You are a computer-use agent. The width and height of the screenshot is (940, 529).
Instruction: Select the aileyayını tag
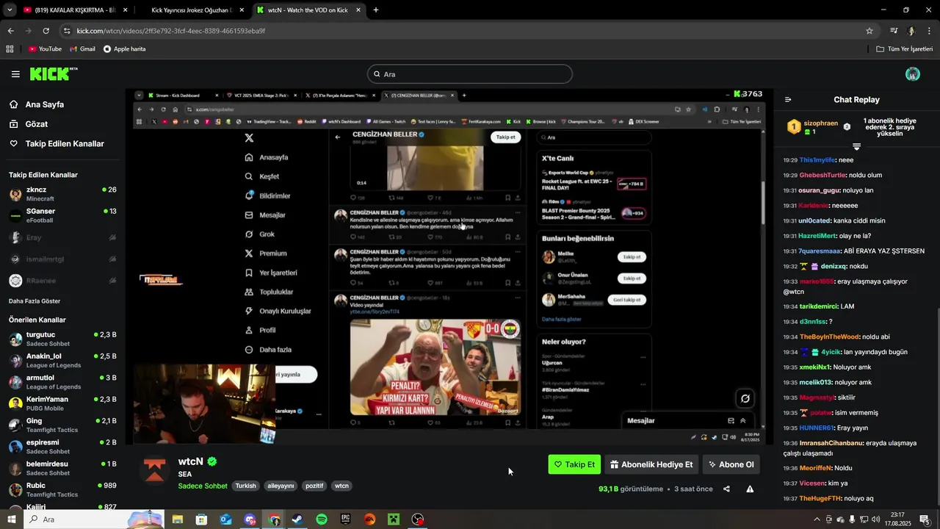pyautogui.click(x=281, y=486)
